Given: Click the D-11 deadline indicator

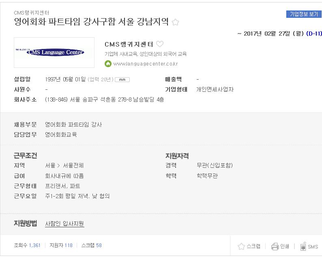Looking at the screenshot, I should (x=314, y=34).
